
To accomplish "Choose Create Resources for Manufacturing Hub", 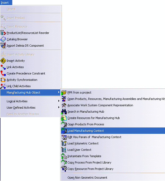I will point(113,118).
